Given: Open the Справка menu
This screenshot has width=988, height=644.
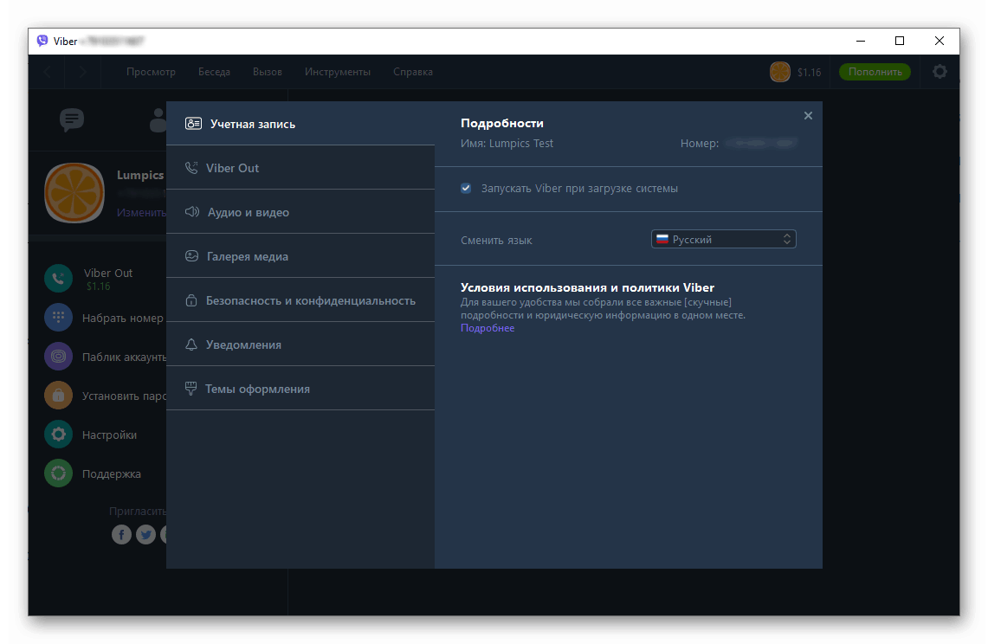Looking at the screenshot, I should click(x=413, y=72).
